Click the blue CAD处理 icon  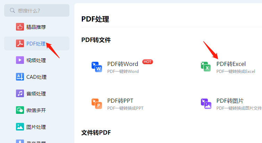(x=20, y=77)
